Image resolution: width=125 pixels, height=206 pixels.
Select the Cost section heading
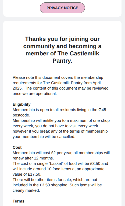coord(17,147)
